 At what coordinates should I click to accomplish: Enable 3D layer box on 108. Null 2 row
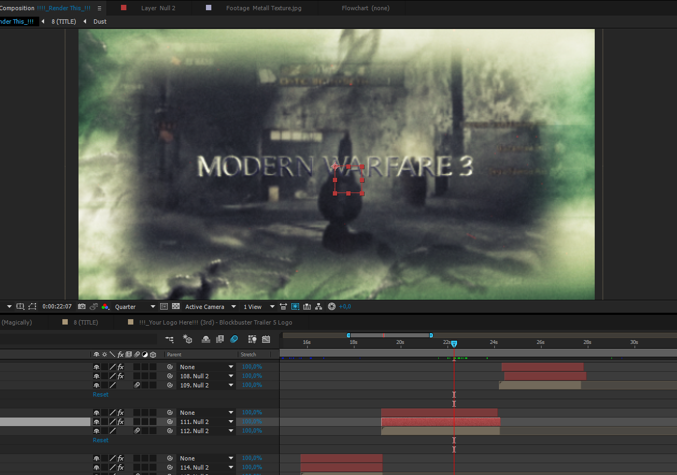pos(153,376)
